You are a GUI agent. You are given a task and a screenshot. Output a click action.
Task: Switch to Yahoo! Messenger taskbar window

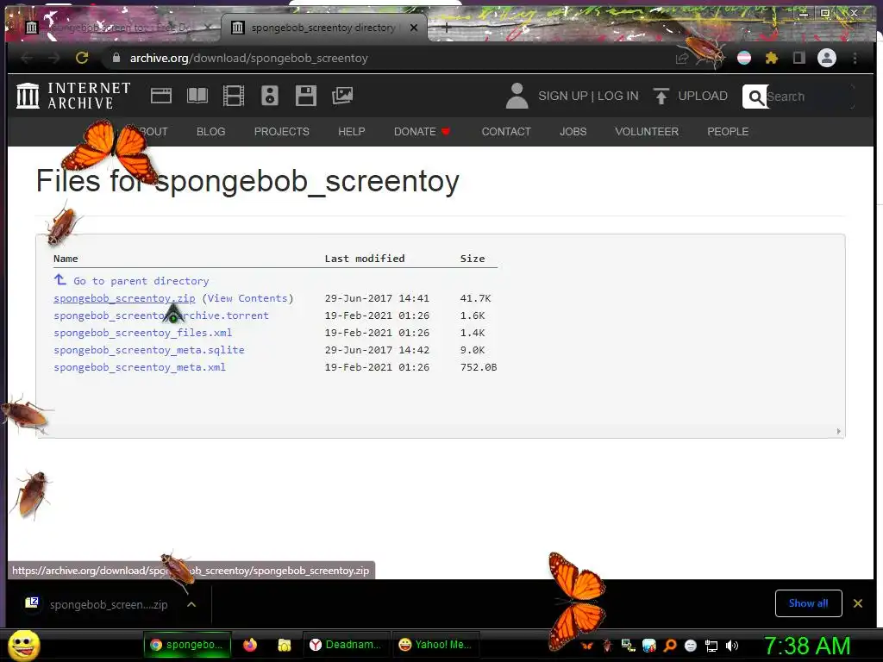tap(435, 645)
